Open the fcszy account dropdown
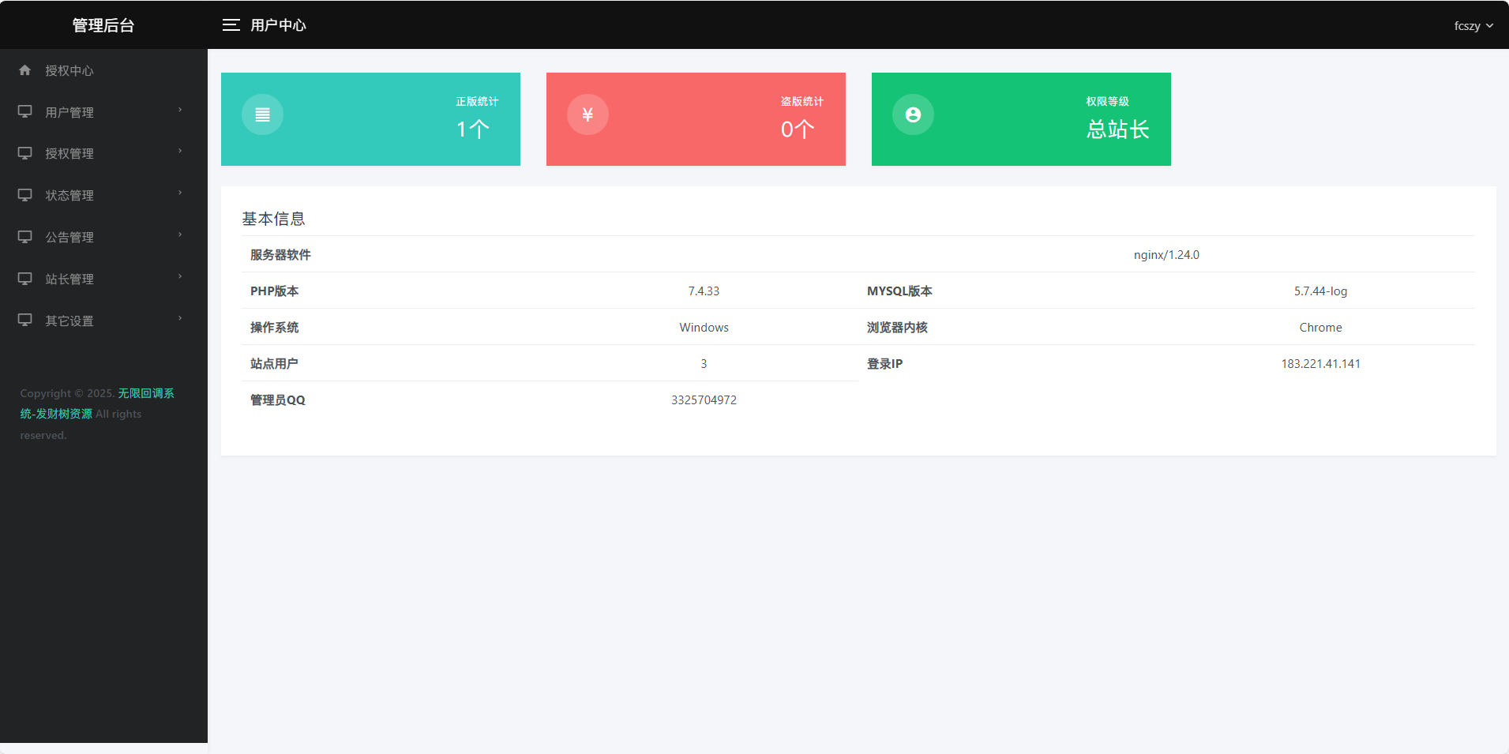This screenshot has height=754, width=1509. point(1473,25)
